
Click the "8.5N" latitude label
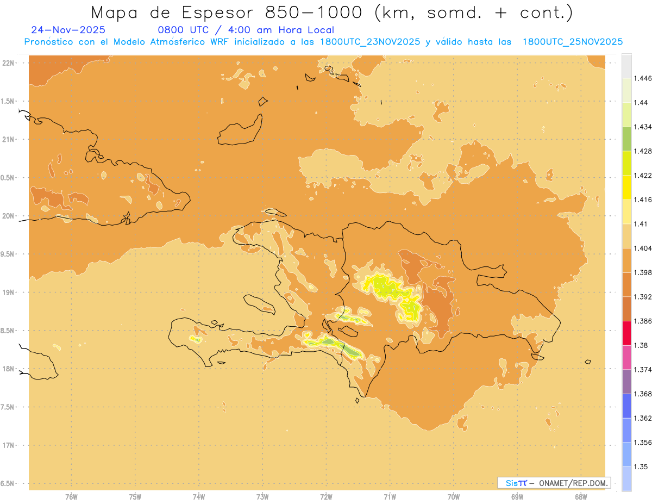pos(8,331)
